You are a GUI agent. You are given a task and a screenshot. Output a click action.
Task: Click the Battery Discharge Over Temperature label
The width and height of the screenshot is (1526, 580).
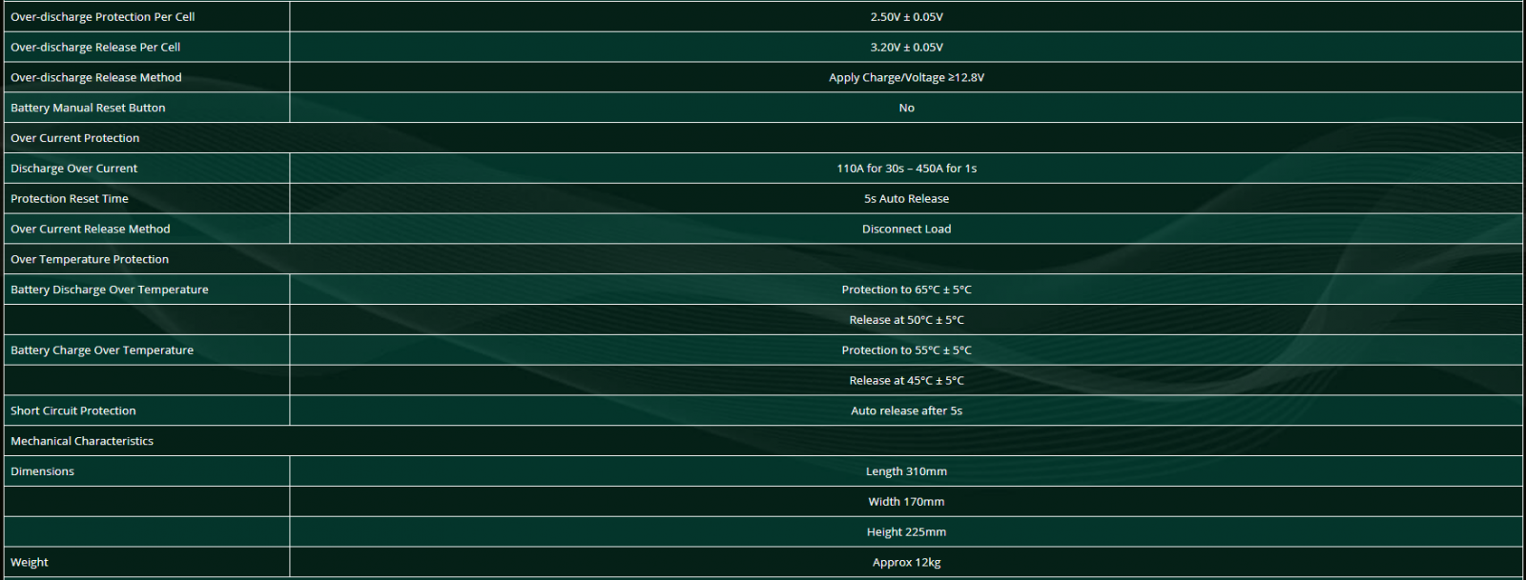coord(110,290)
